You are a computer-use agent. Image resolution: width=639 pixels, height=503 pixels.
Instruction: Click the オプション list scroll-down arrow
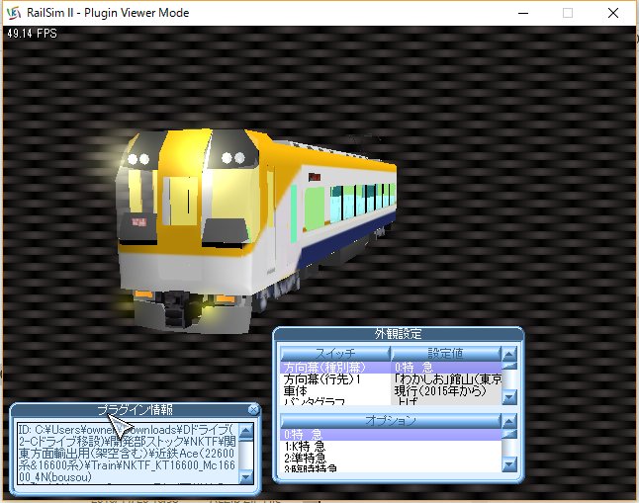pyautogui.click(x=509, y=464)
